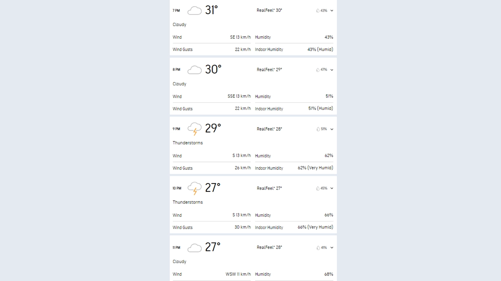The width and height of the screenshot is (501, 281).
Task: Click the raindrop icon next to 45%
Action: tap(318, 189)
